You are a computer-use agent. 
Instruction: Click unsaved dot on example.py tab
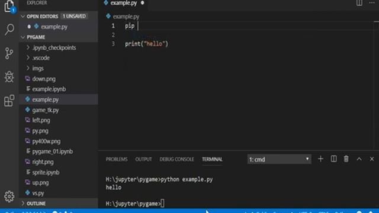point(142,3)
